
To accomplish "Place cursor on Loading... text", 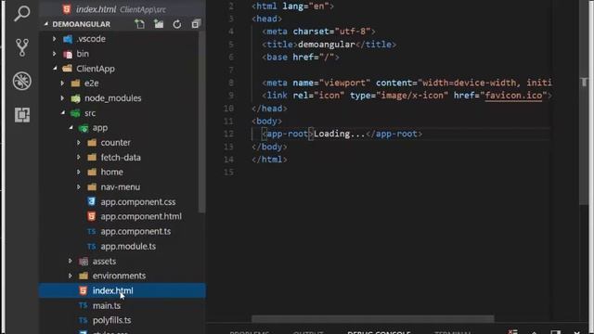I will (339, 134).
